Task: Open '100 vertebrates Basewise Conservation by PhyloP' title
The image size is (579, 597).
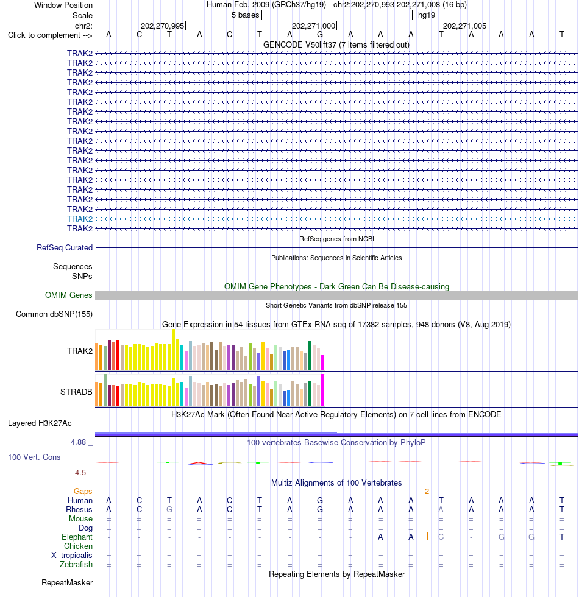Action: point(336,443)
